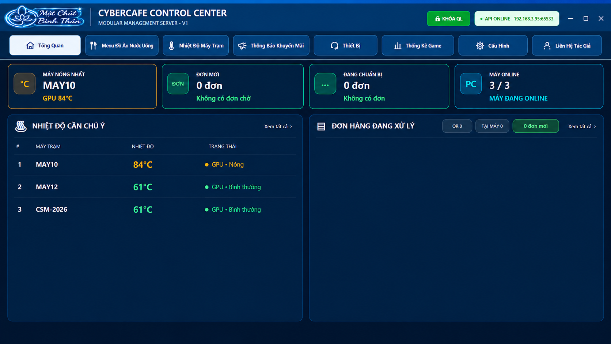This screenshot has width=611, height=344.
Task: Click the home icon in Tổng Quan tab
Action: click(x=30, y=45)
